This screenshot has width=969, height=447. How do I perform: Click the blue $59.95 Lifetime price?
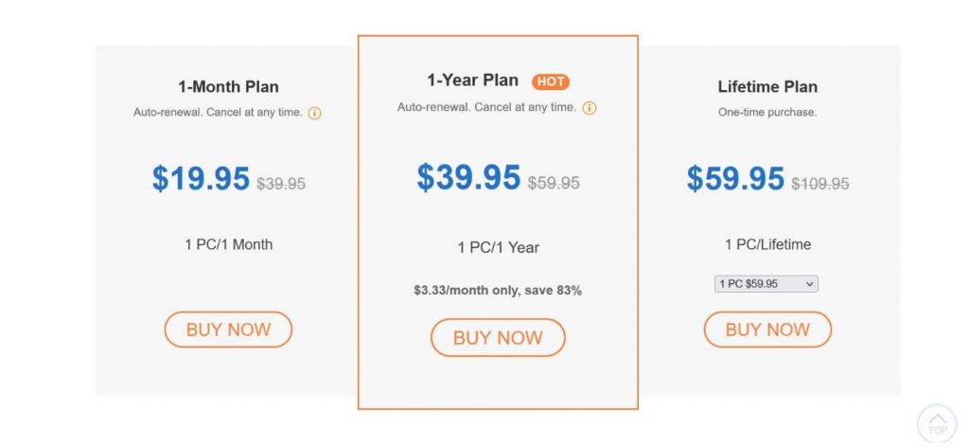click(735, 178)
